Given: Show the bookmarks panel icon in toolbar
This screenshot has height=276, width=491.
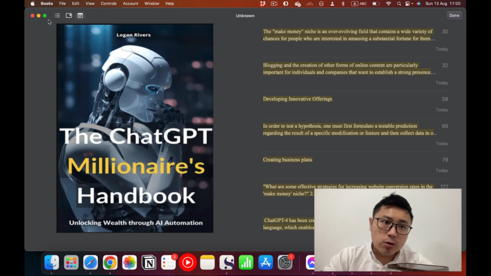Looking at the screenshot, I should coord(69,15).
